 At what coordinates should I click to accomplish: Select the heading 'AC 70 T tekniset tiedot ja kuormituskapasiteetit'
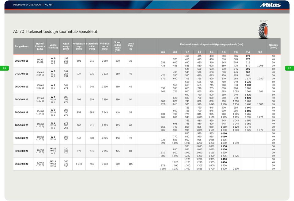[x=55, y=31]
